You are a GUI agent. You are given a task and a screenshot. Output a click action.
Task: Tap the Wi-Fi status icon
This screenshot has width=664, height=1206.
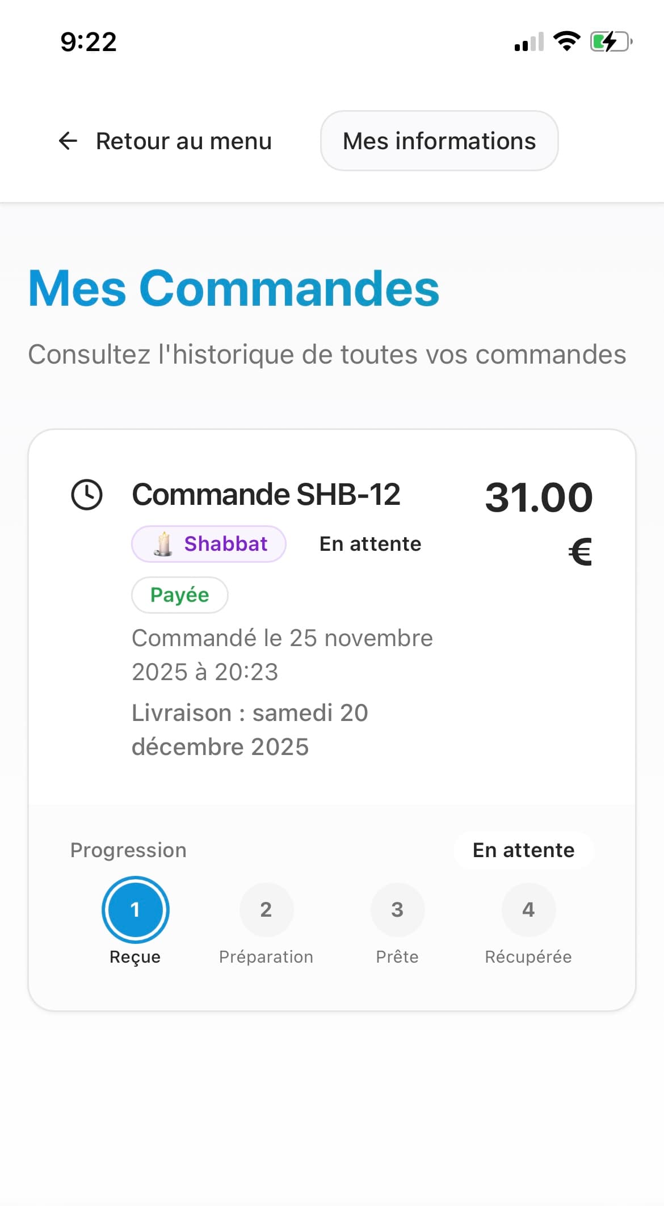566,41
